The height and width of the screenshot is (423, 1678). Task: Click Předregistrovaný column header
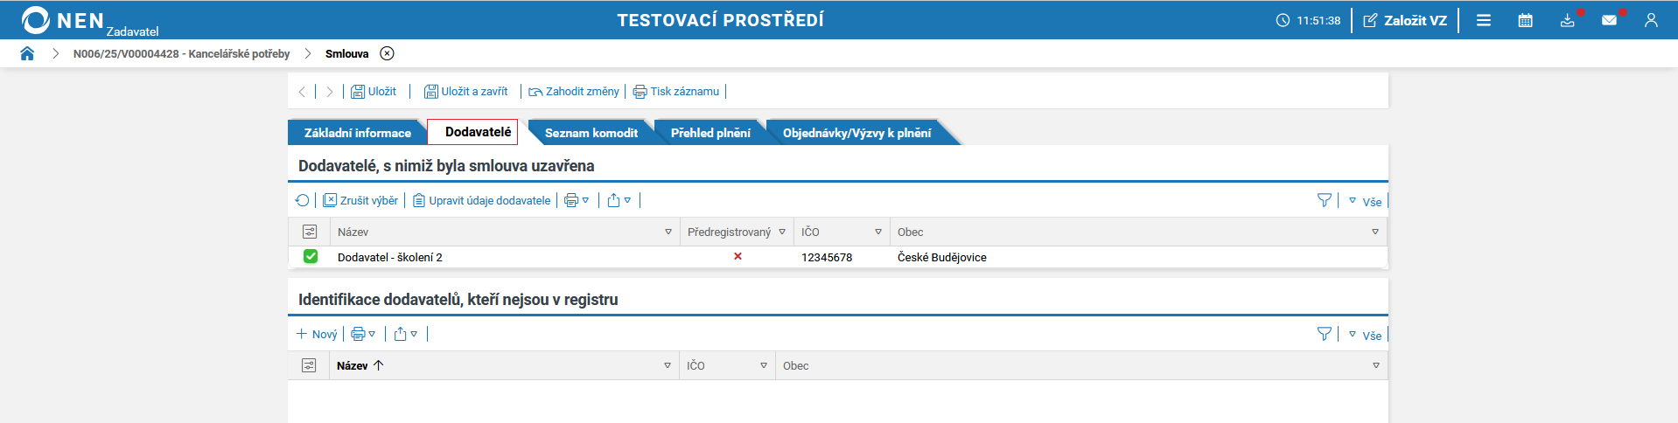coord(730,232)
